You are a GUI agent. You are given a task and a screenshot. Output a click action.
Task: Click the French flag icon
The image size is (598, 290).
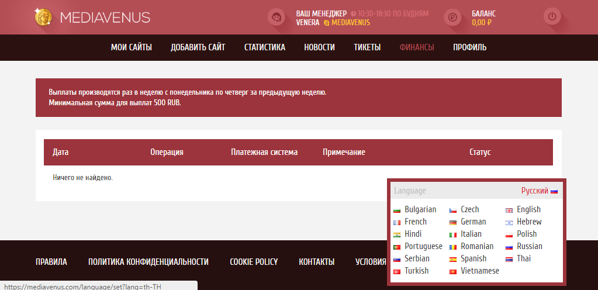click(x=397, y=222)
